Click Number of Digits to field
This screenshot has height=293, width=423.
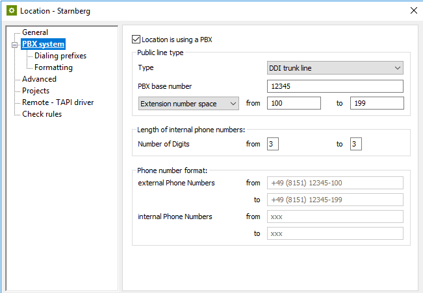(355, 144)
